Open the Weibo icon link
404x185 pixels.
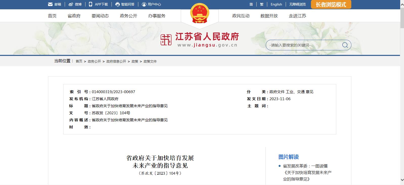(71, 4)
